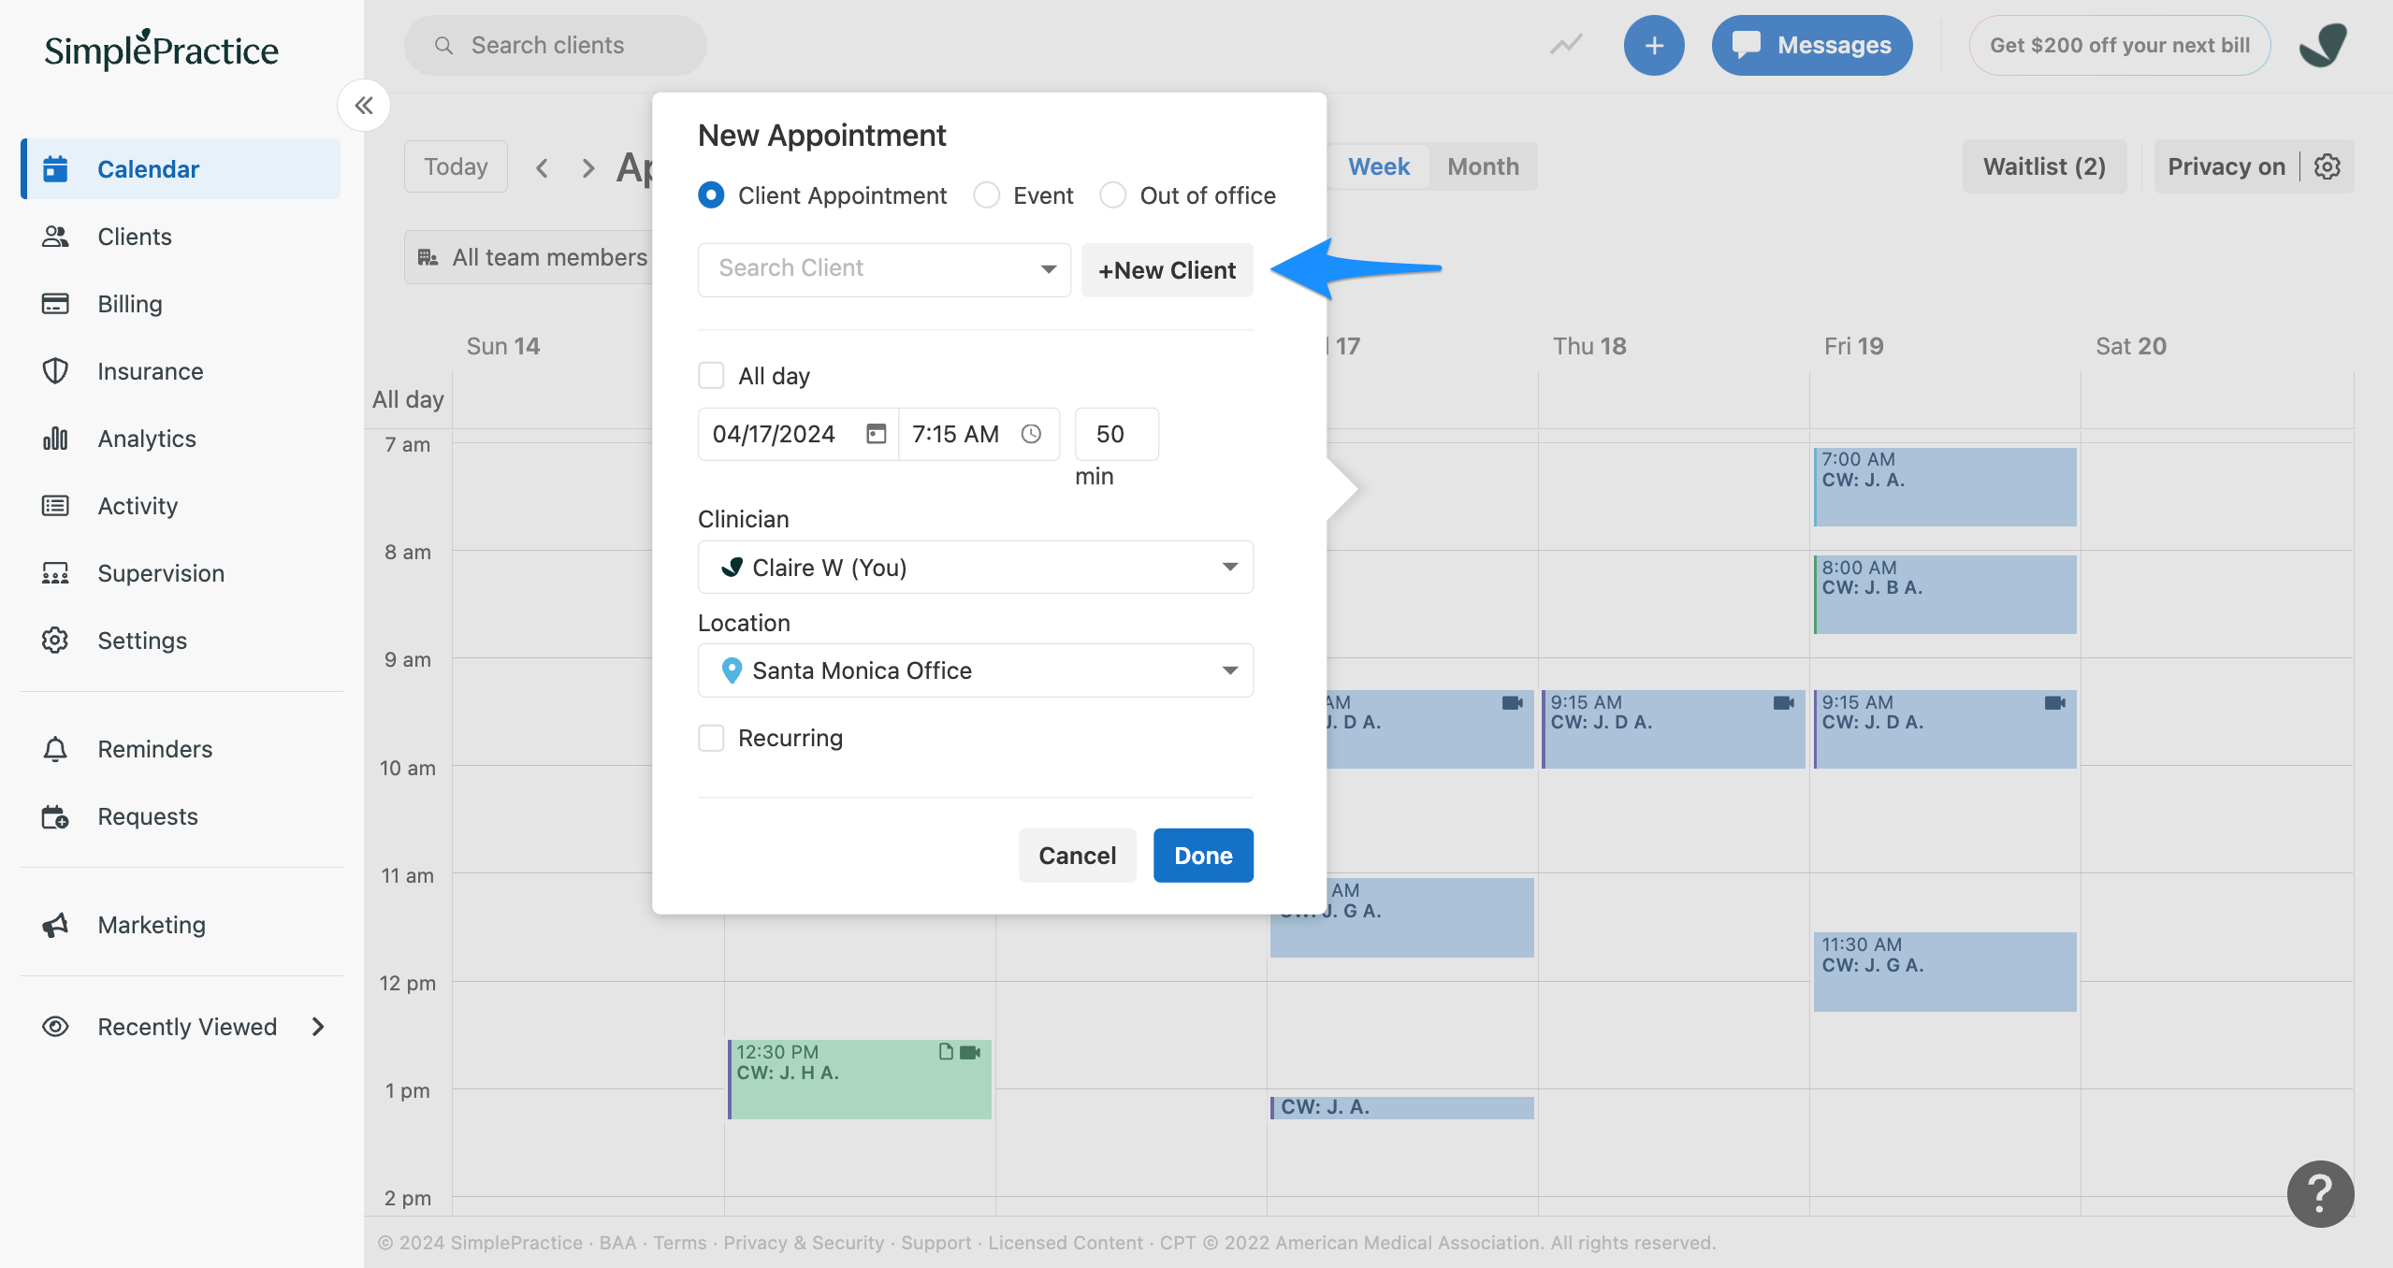
Task: Open Reminders from the sidebar
Action: tap(153, 748)
